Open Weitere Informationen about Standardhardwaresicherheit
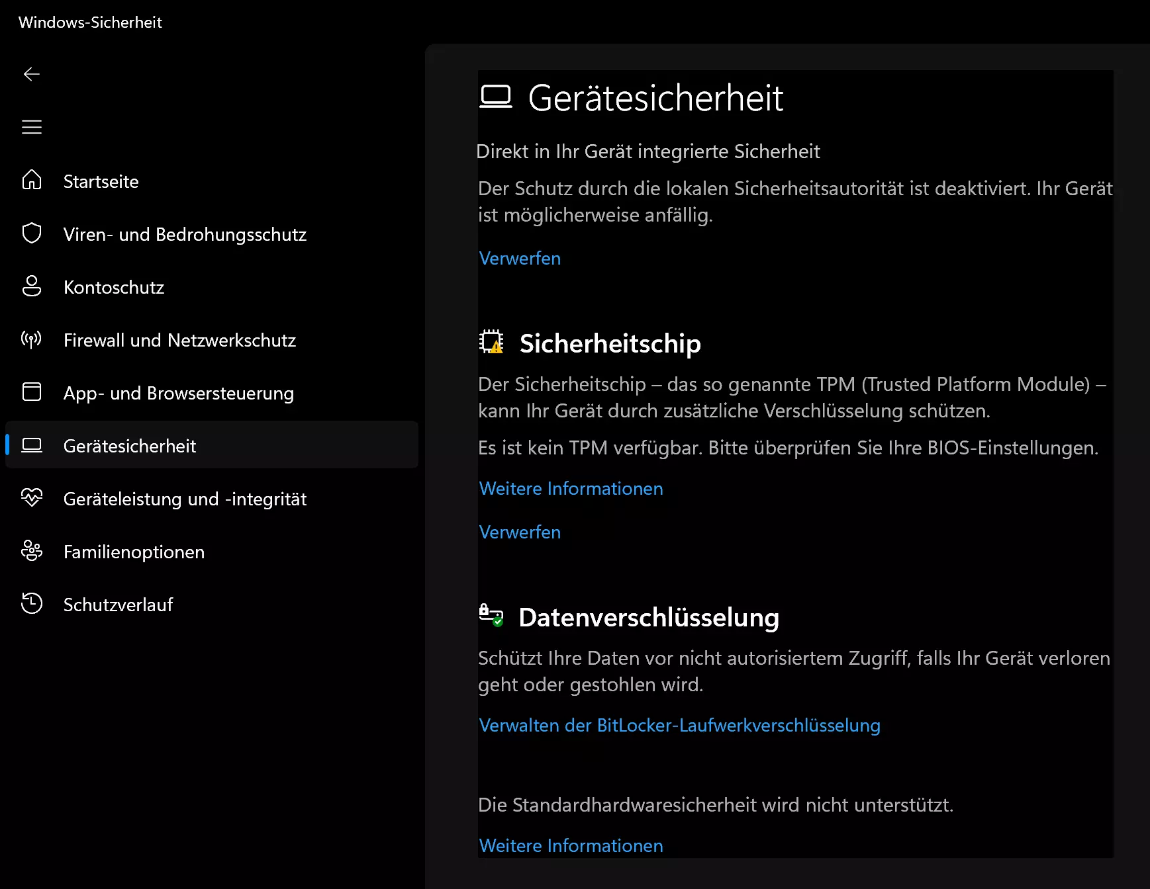The image size is (1150, 889). pos(571,845)
